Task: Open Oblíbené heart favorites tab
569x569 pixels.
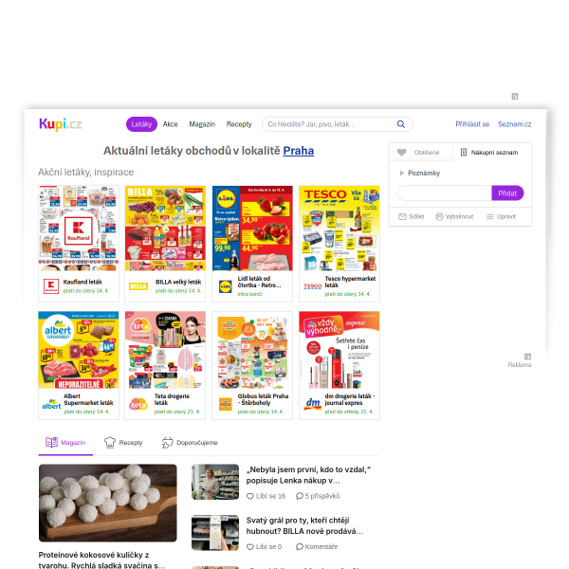Action: pyautogui.click(x=420, y=153)
